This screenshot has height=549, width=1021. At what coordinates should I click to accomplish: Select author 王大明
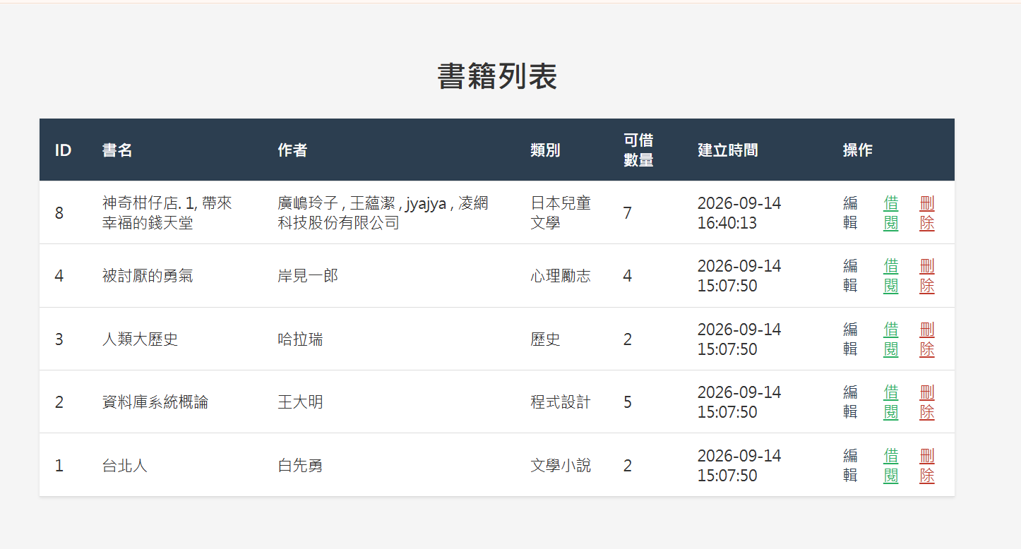pos(300,402)
